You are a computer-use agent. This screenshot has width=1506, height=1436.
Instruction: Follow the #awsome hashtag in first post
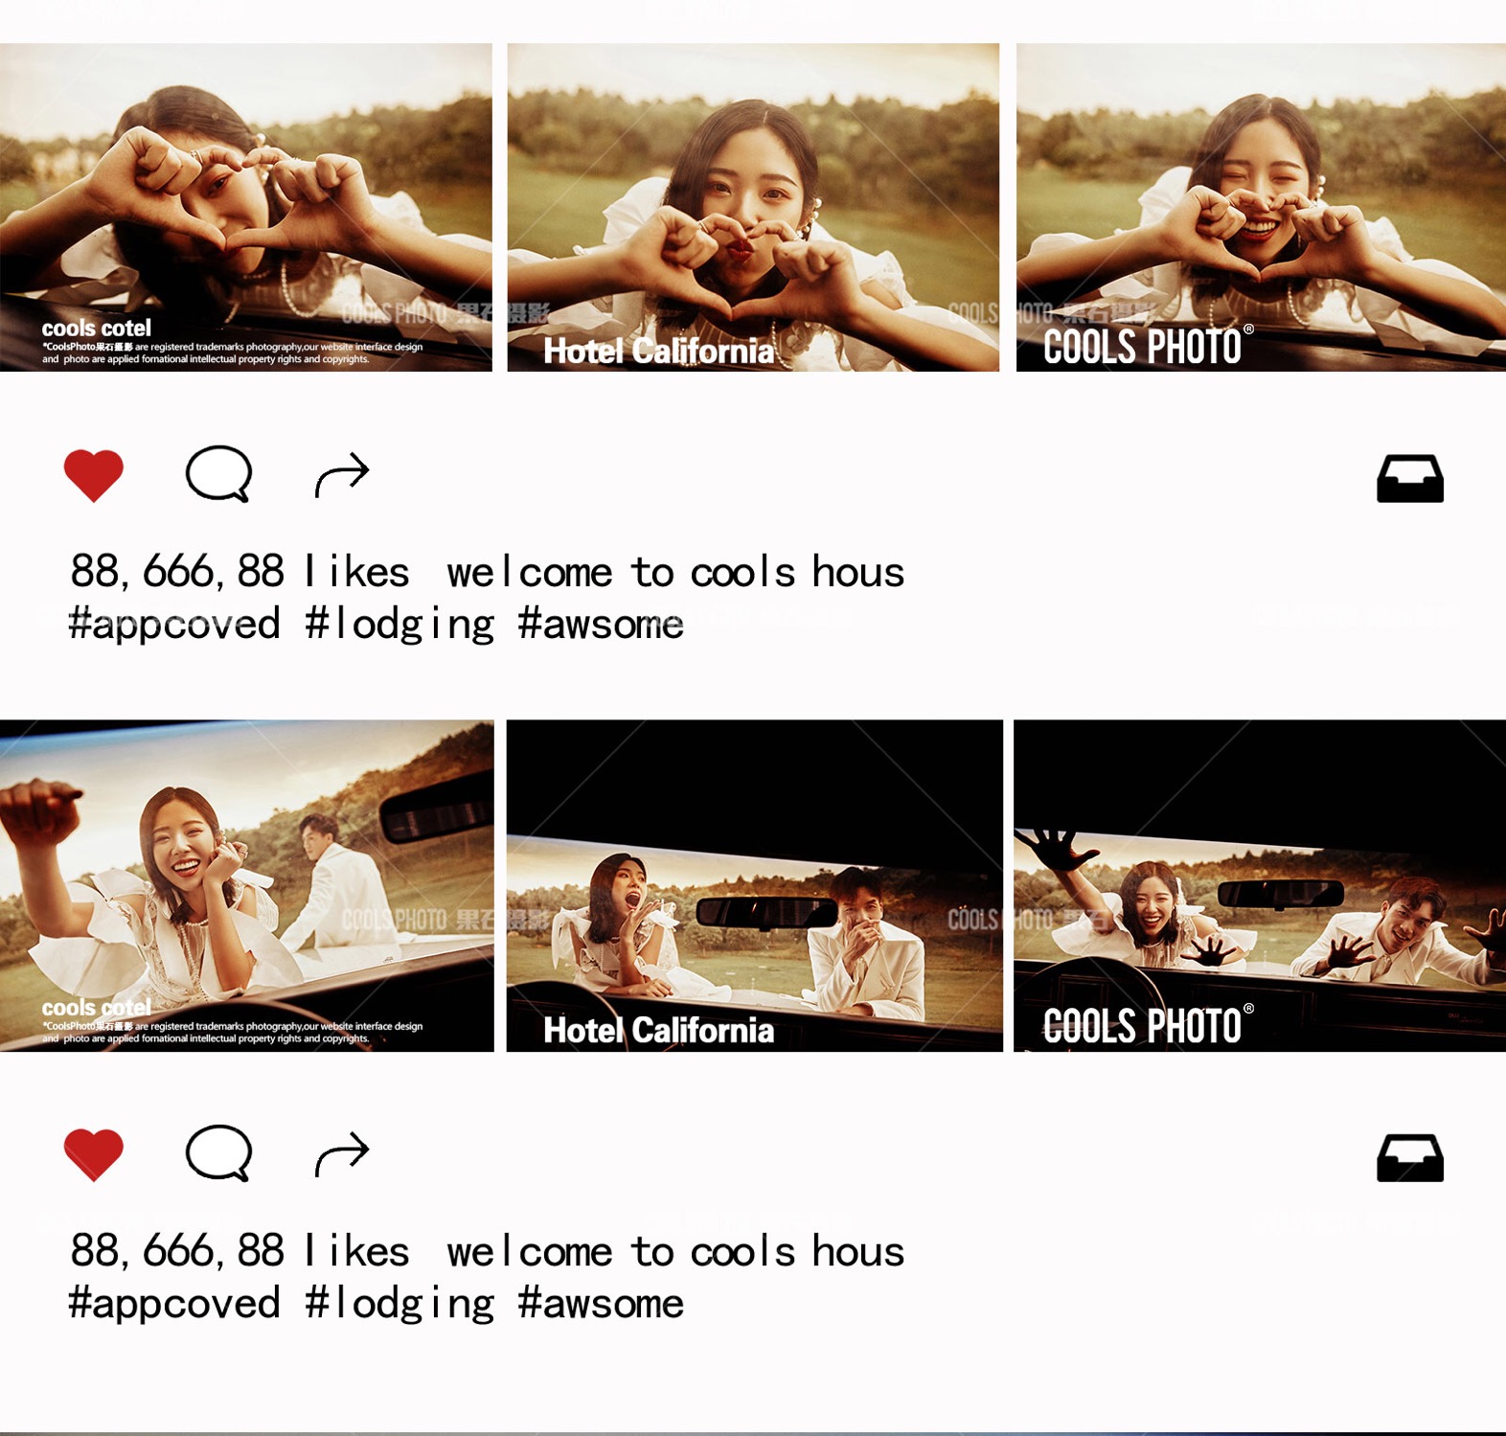[x=601, y=625]
